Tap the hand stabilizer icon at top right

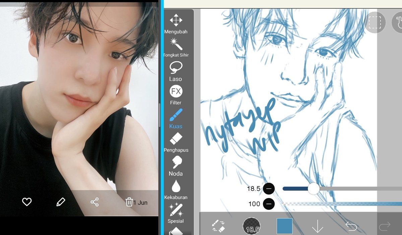coord(397,22)
